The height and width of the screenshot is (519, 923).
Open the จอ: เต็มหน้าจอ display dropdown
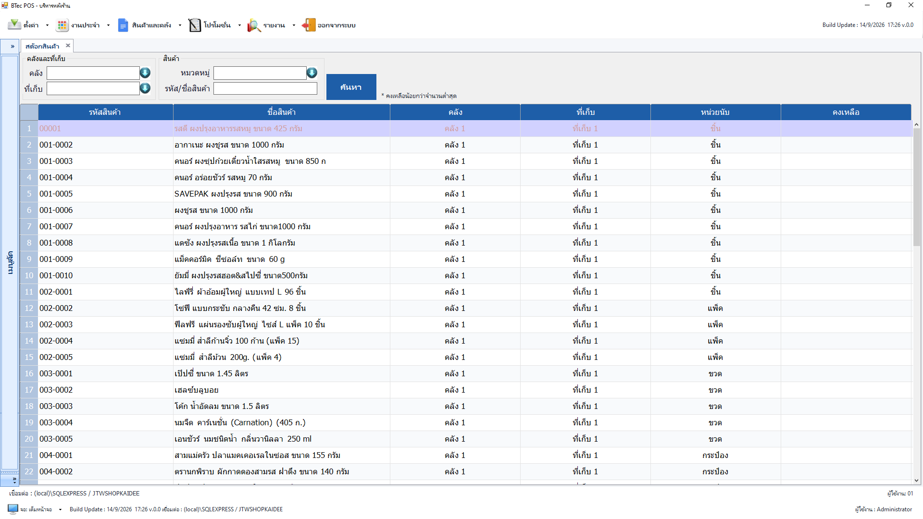tap(60, 509)
